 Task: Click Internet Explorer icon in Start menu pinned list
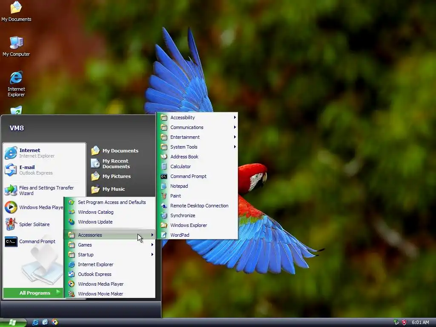tap(11, 153)
